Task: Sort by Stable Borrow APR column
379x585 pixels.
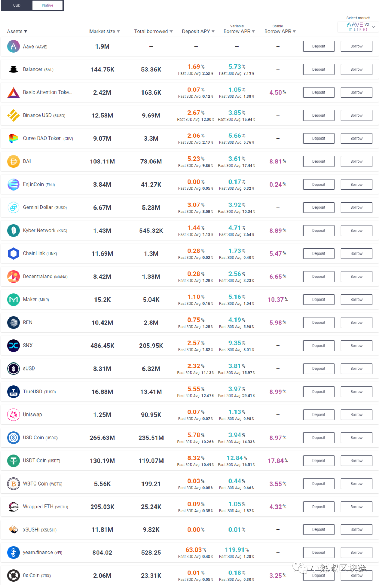Action: click(280, 32)
